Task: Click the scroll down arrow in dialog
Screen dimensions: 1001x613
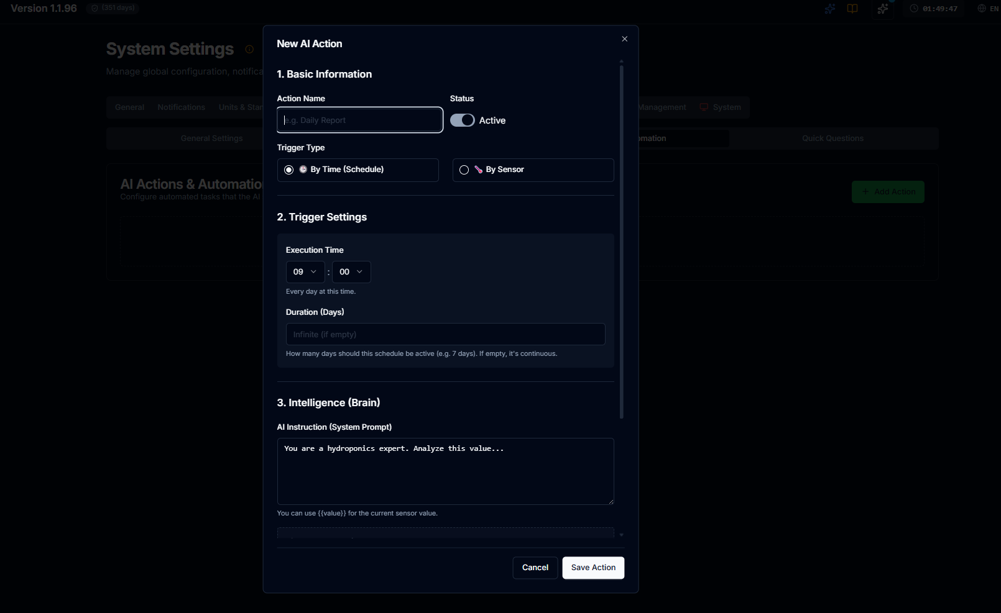Action: click(621, 535)
